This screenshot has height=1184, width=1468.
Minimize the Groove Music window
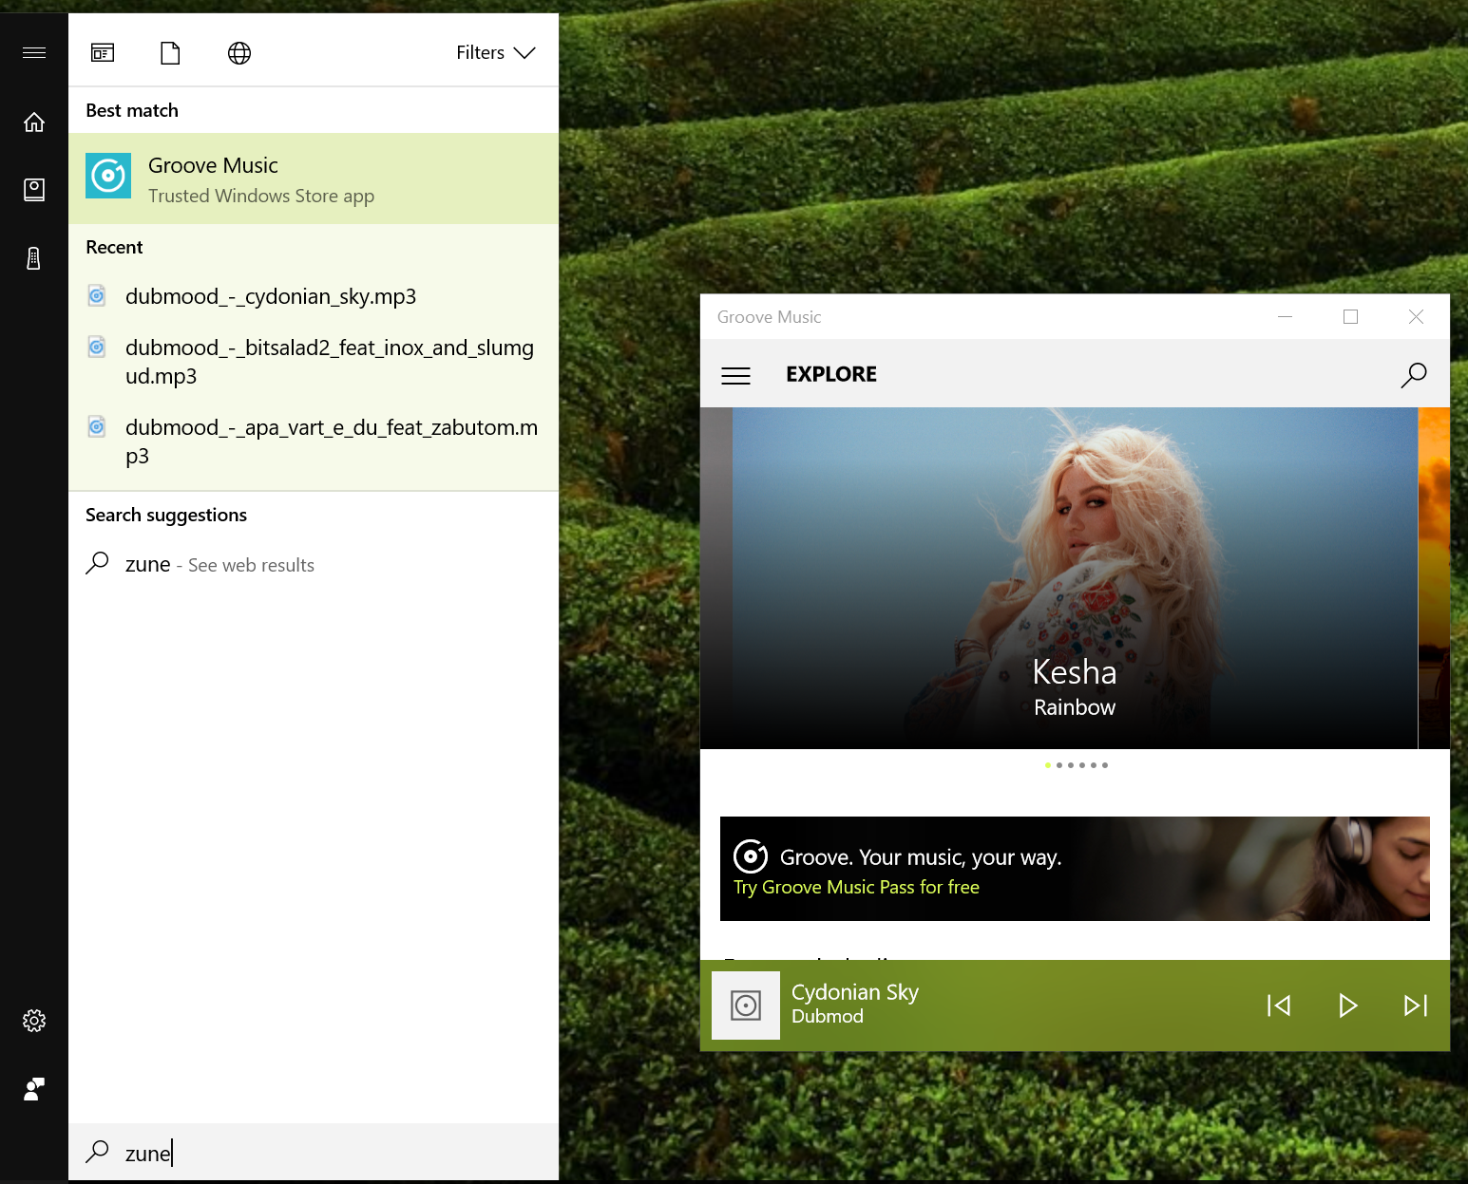pos(1285,317)
